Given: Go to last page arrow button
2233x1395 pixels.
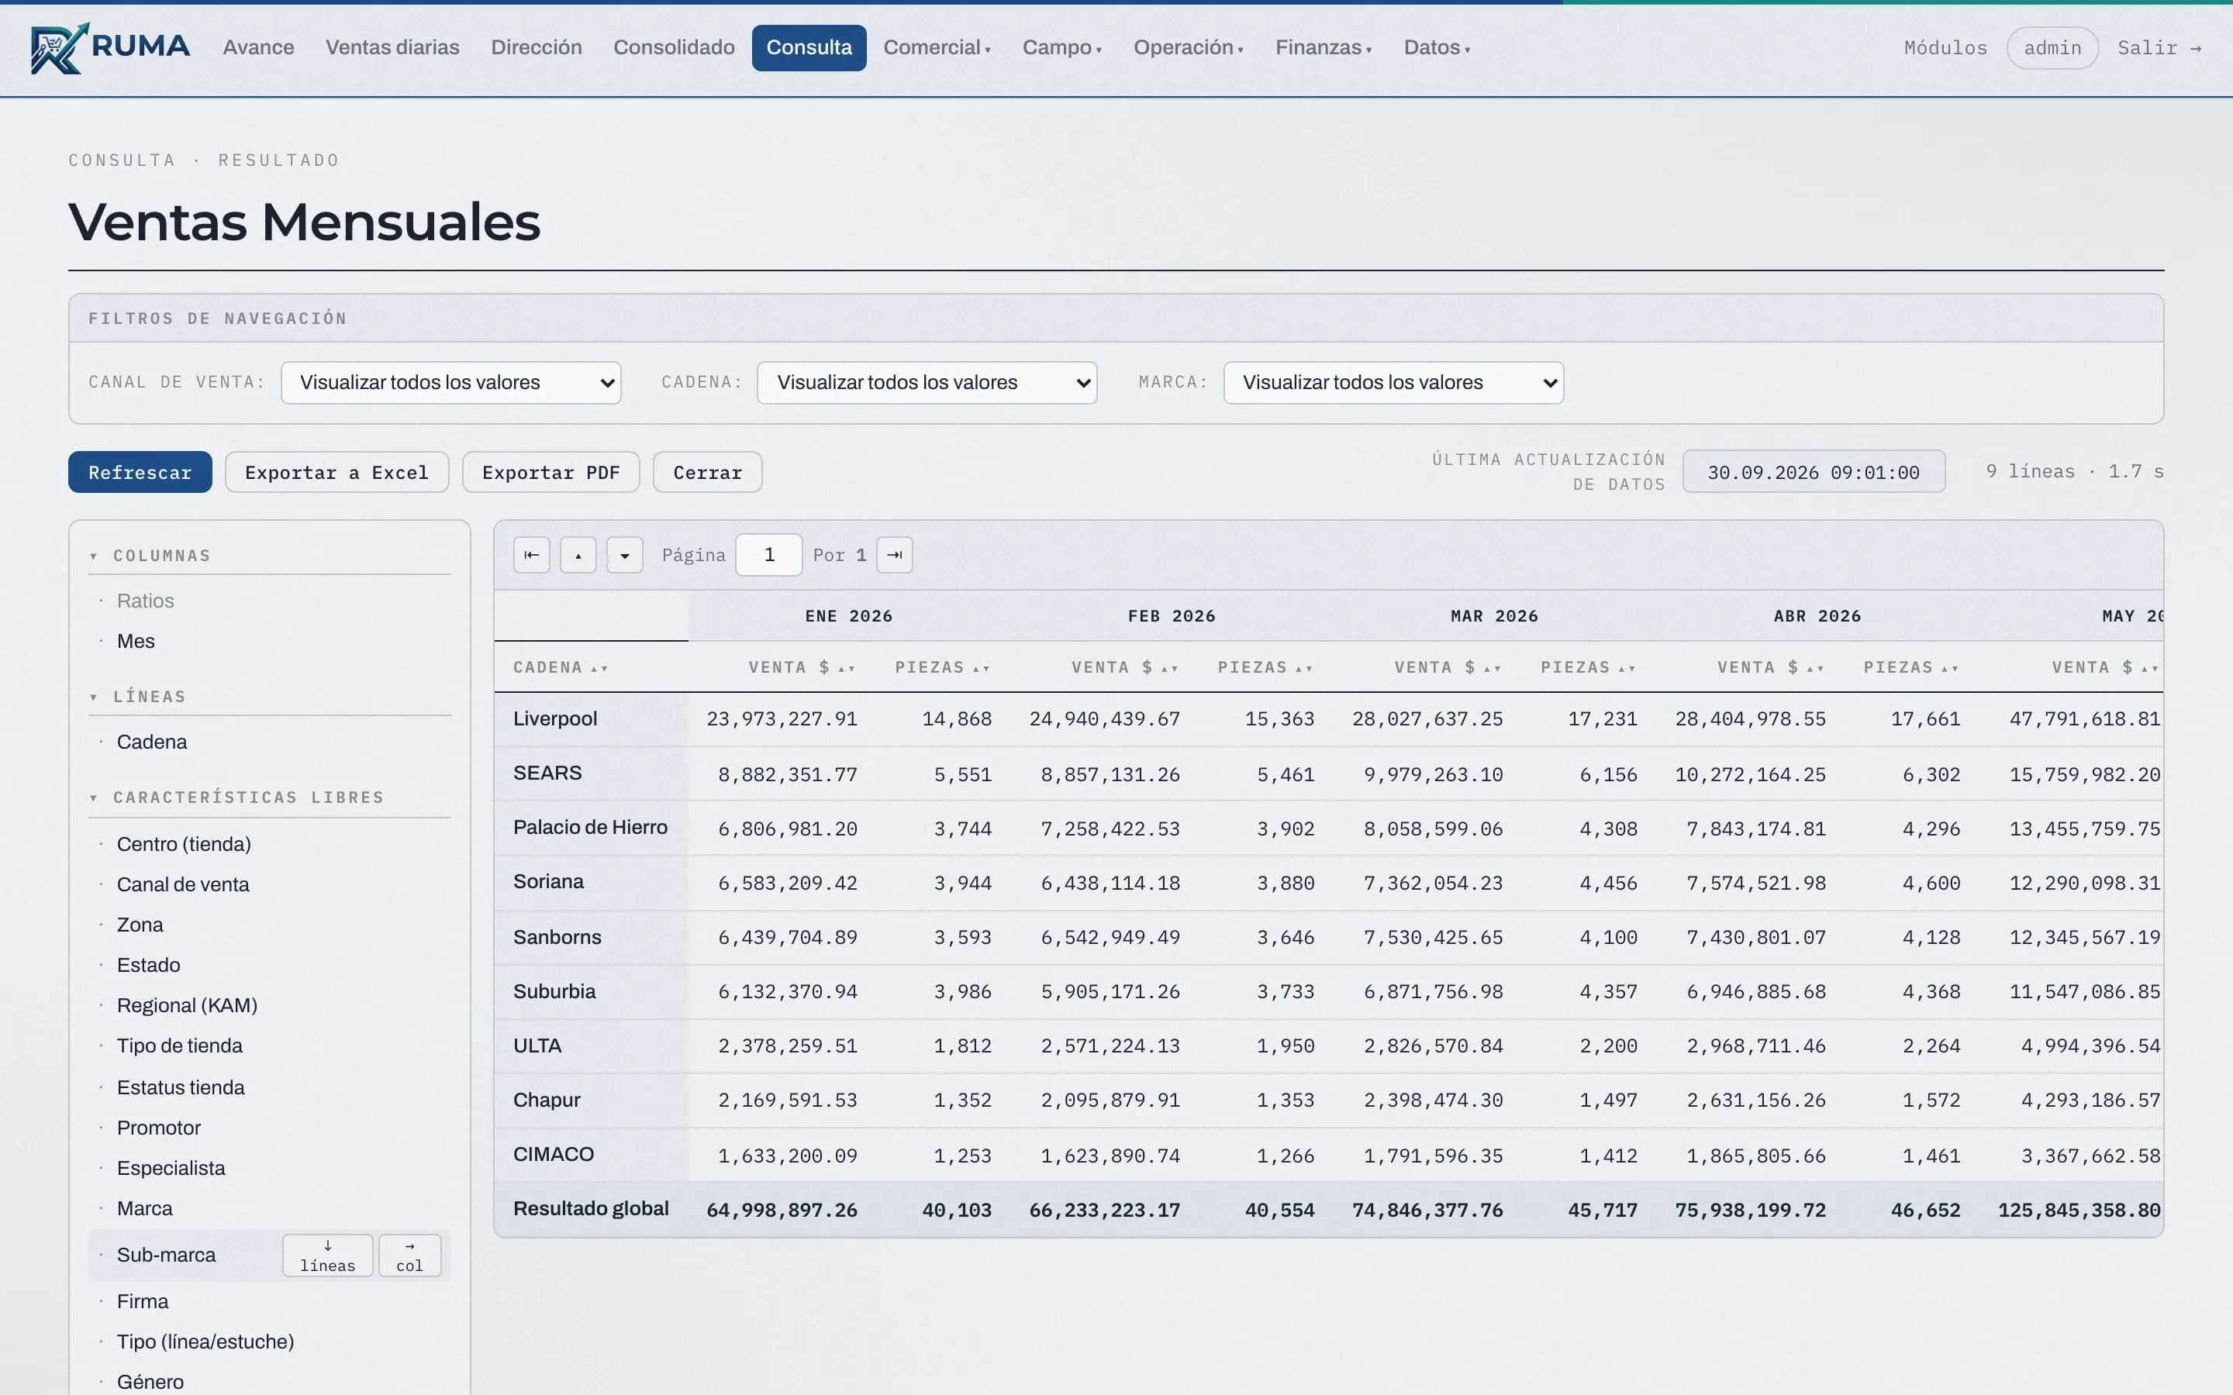Looking at the screenshot, I should click(894, 556).
